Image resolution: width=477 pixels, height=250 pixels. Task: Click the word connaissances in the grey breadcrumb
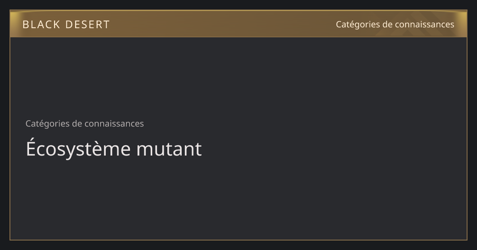(x=114, y=124)
